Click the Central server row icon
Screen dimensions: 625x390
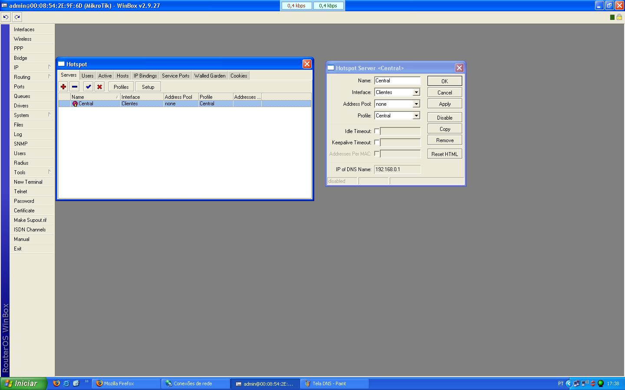click(x=75, y=104)
